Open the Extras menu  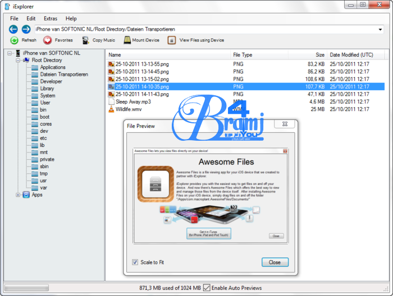51,18
